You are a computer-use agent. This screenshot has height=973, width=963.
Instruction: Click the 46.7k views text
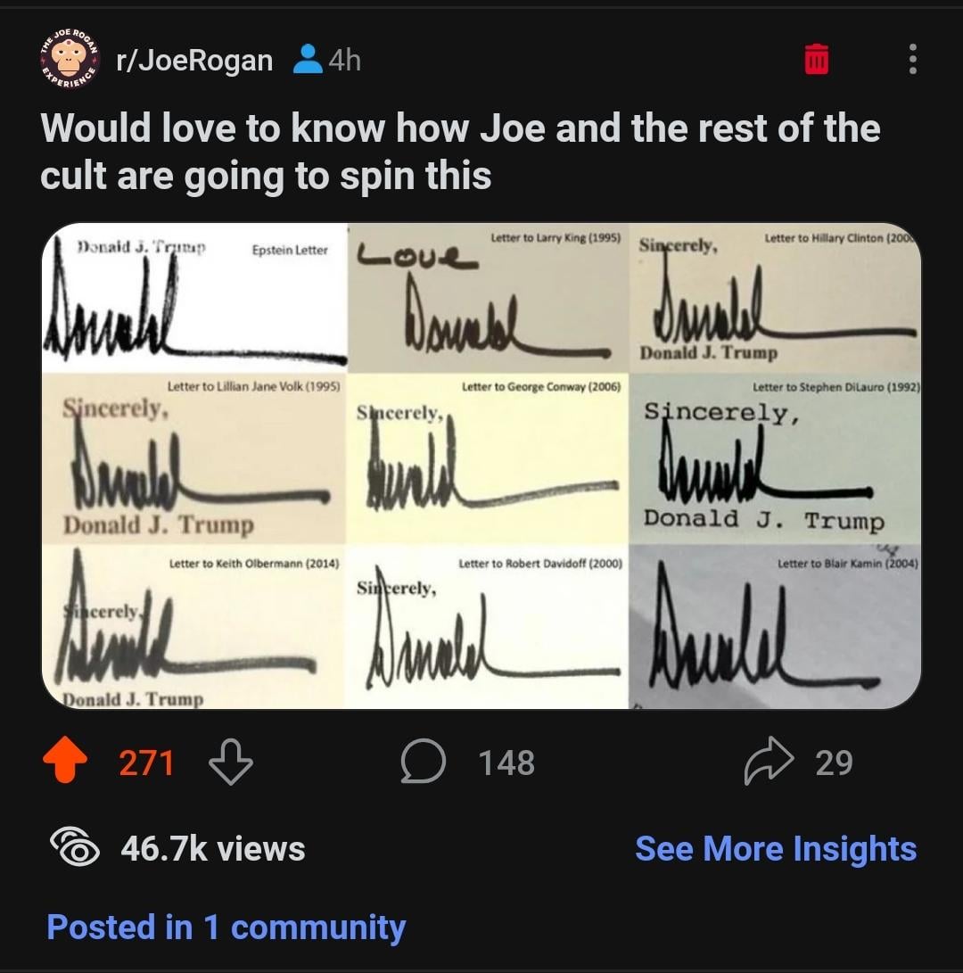pos(213,848)
